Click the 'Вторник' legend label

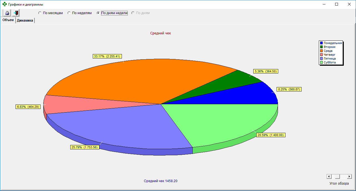(330, 47)
